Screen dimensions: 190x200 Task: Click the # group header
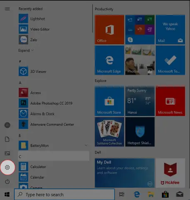(20, 61)
